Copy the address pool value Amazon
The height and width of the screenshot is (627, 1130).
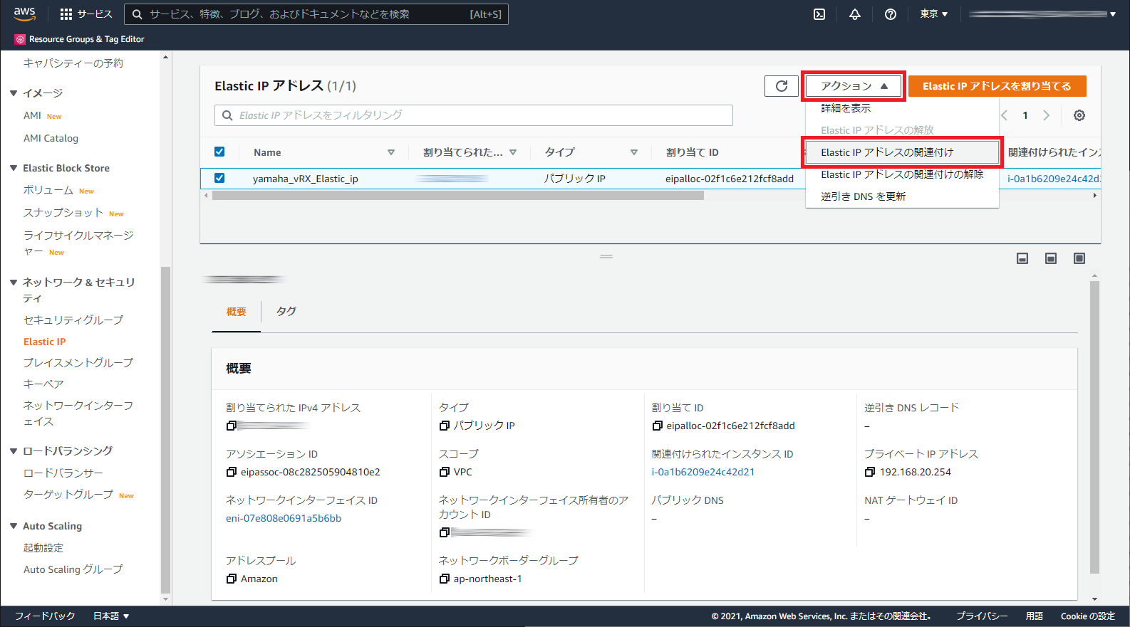coord(231,579)
